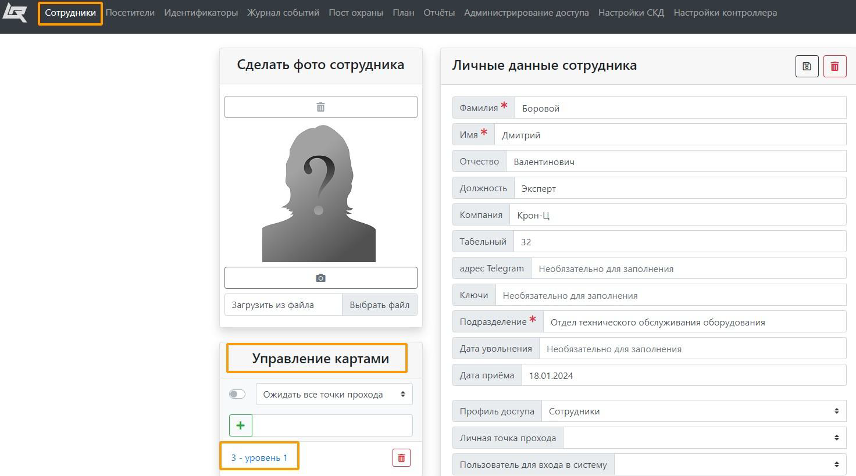Screen dimensions: 856x476
Task: Expand the Профиль доступа dropdown
Action: point(693,411)
